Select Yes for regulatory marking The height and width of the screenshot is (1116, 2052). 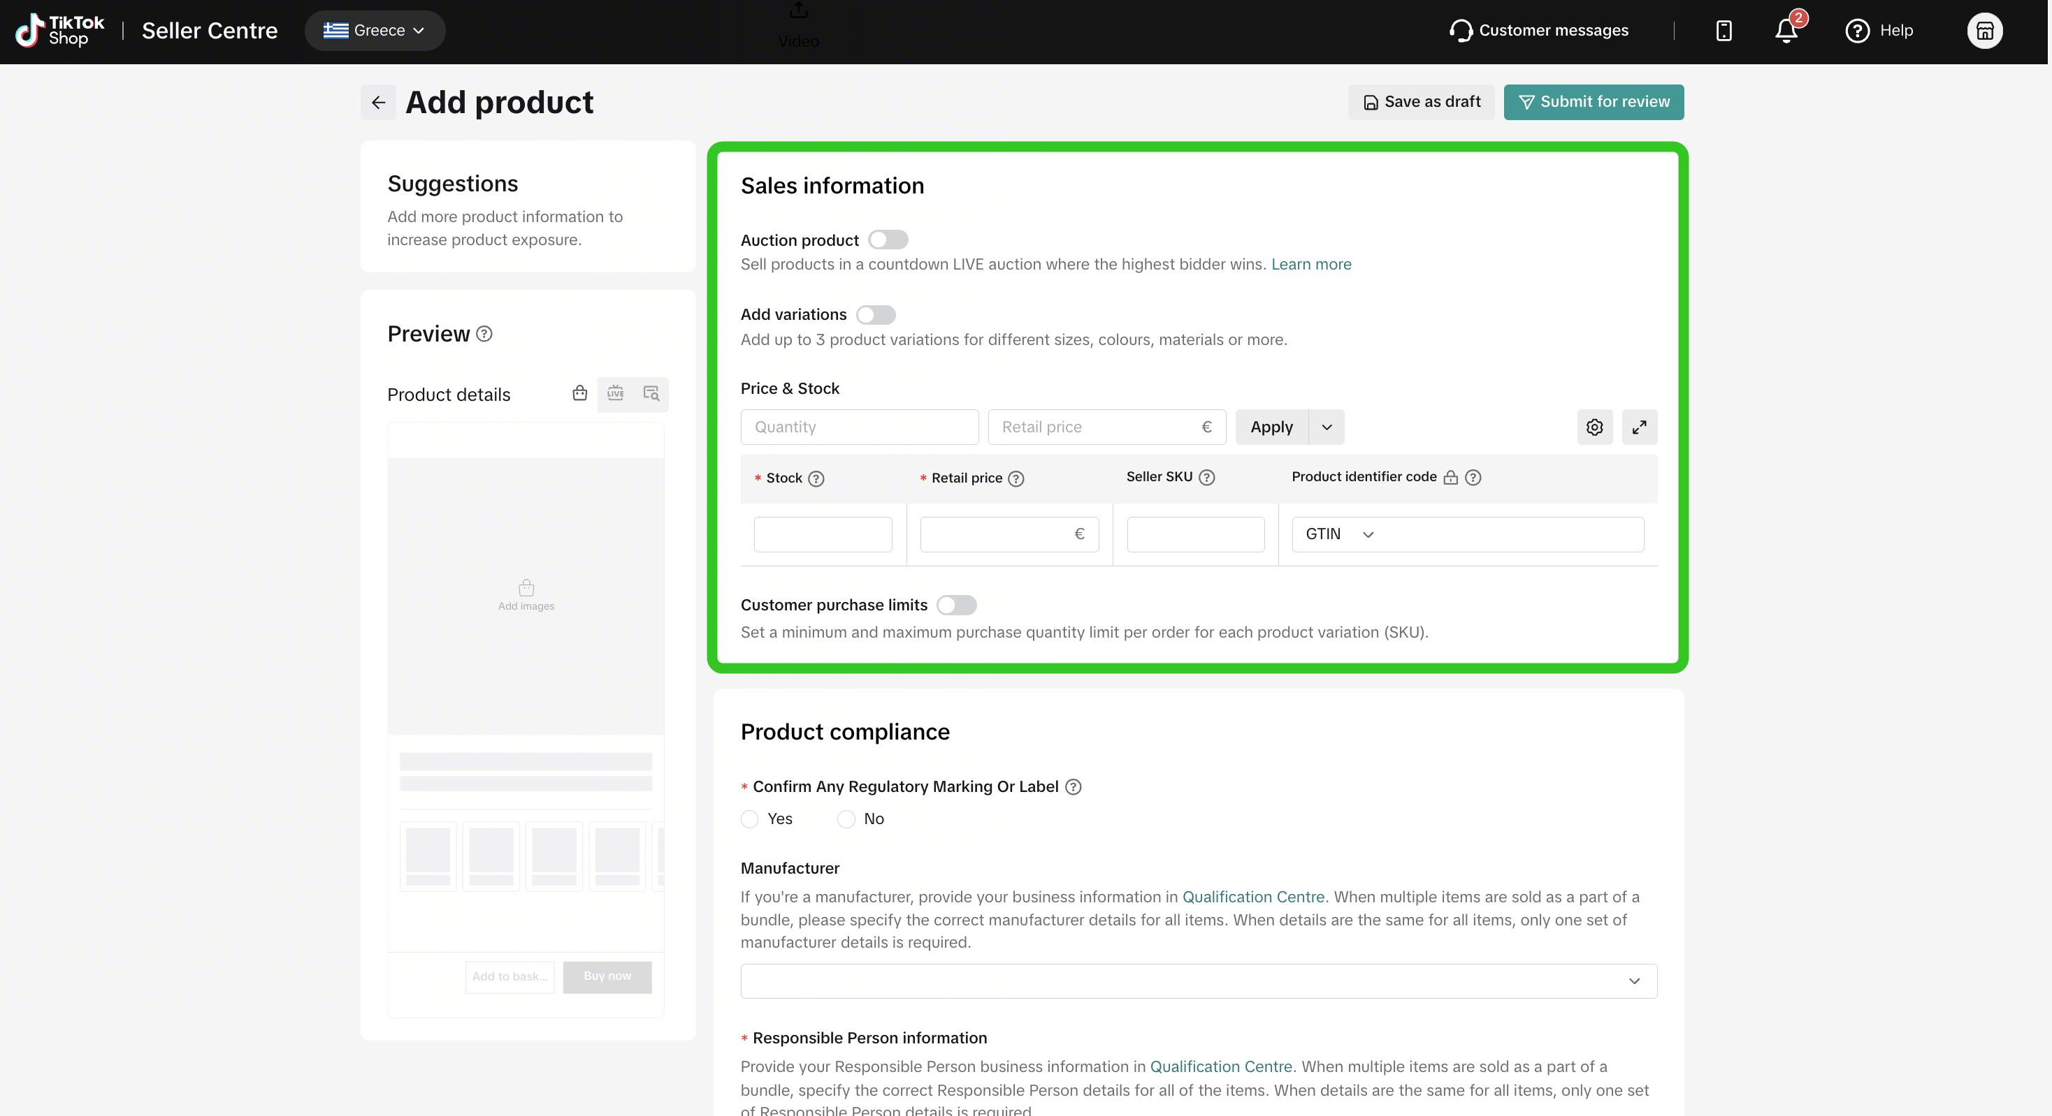tap(750, 820)
